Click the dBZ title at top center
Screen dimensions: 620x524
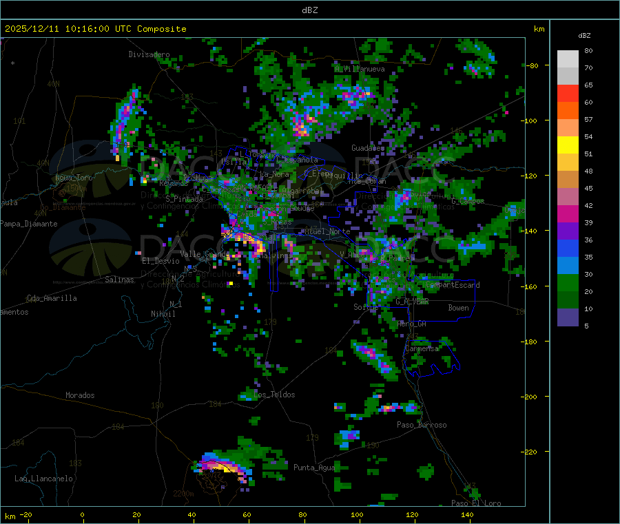309,10
